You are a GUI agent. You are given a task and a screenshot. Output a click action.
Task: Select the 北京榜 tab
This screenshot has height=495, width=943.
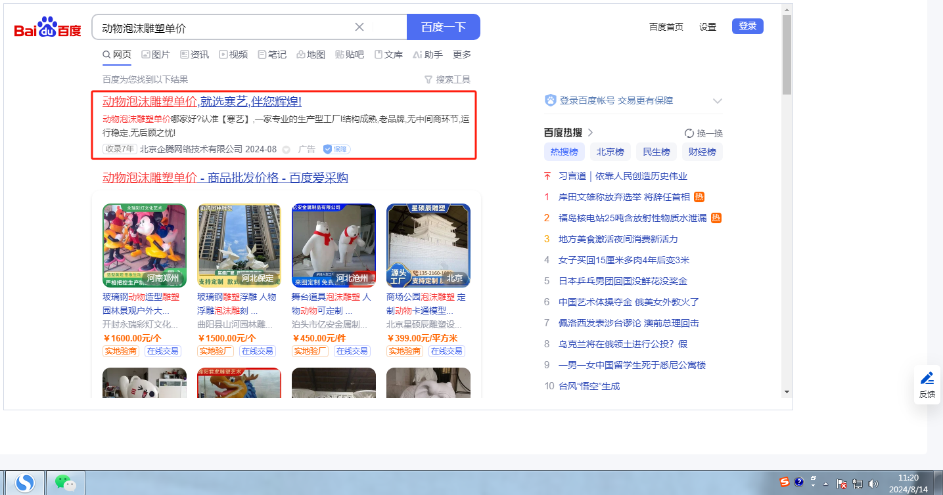[x=610, y=152]
